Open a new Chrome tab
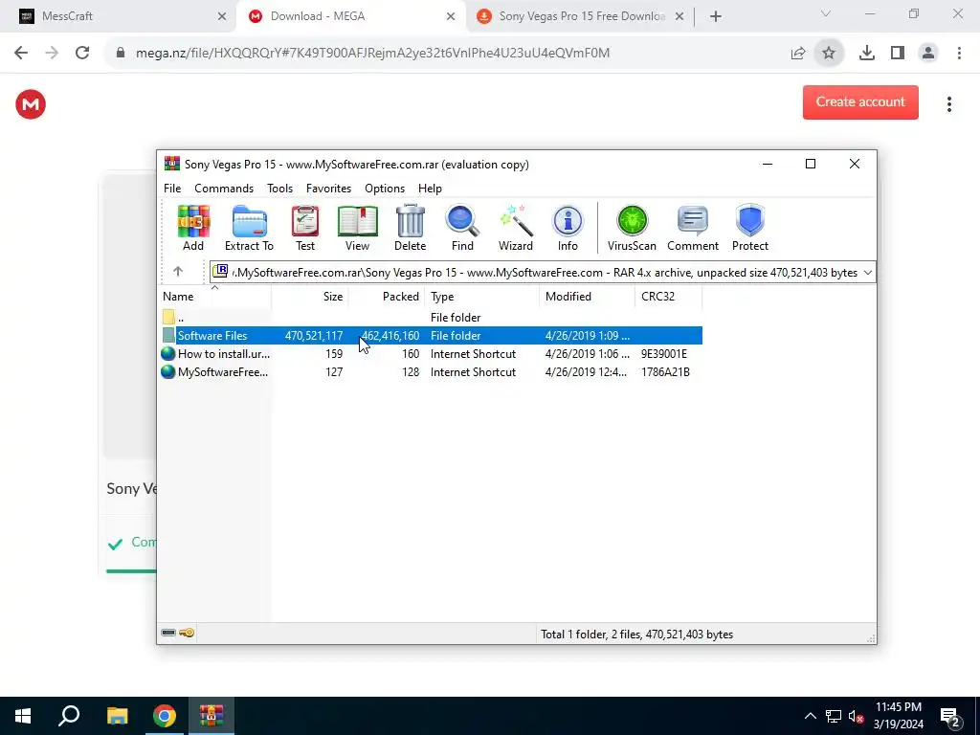 click(716, 16)
